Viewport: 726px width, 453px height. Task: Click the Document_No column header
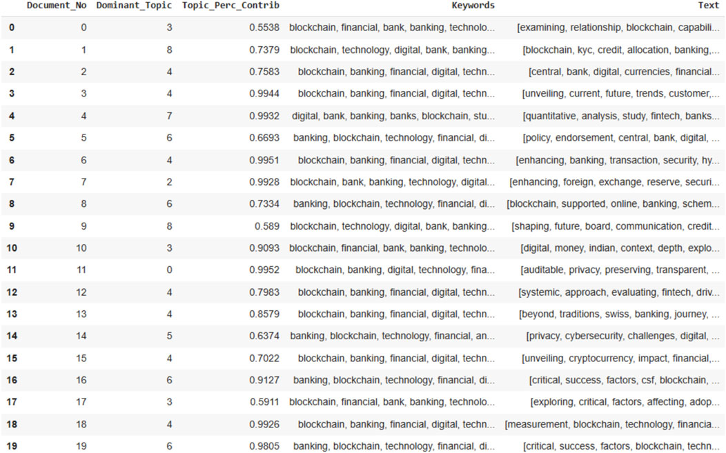click(57, 6)
